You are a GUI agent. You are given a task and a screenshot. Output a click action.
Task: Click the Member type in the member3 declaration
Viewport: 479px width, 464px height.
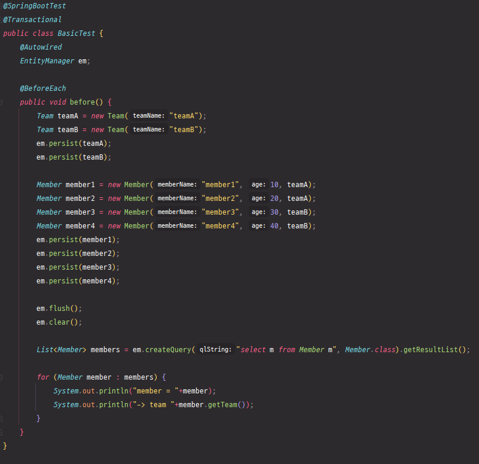coord(49,212)
